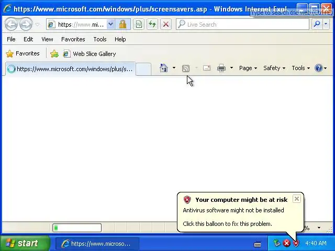Click the Start button
The width and height of the screenshot is (335, 251).
click(x=25, y=243)
